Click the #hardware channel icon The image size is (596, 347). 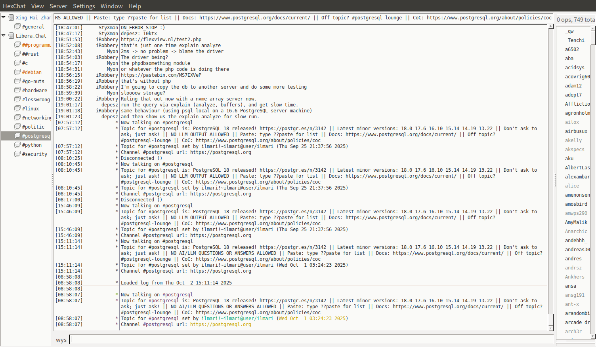pos(17,90)
